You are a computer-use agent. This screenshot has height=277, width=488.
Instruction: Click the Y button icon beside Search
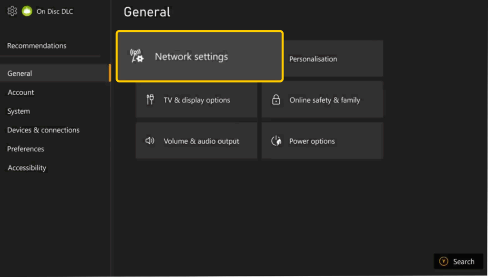[444, 261]
